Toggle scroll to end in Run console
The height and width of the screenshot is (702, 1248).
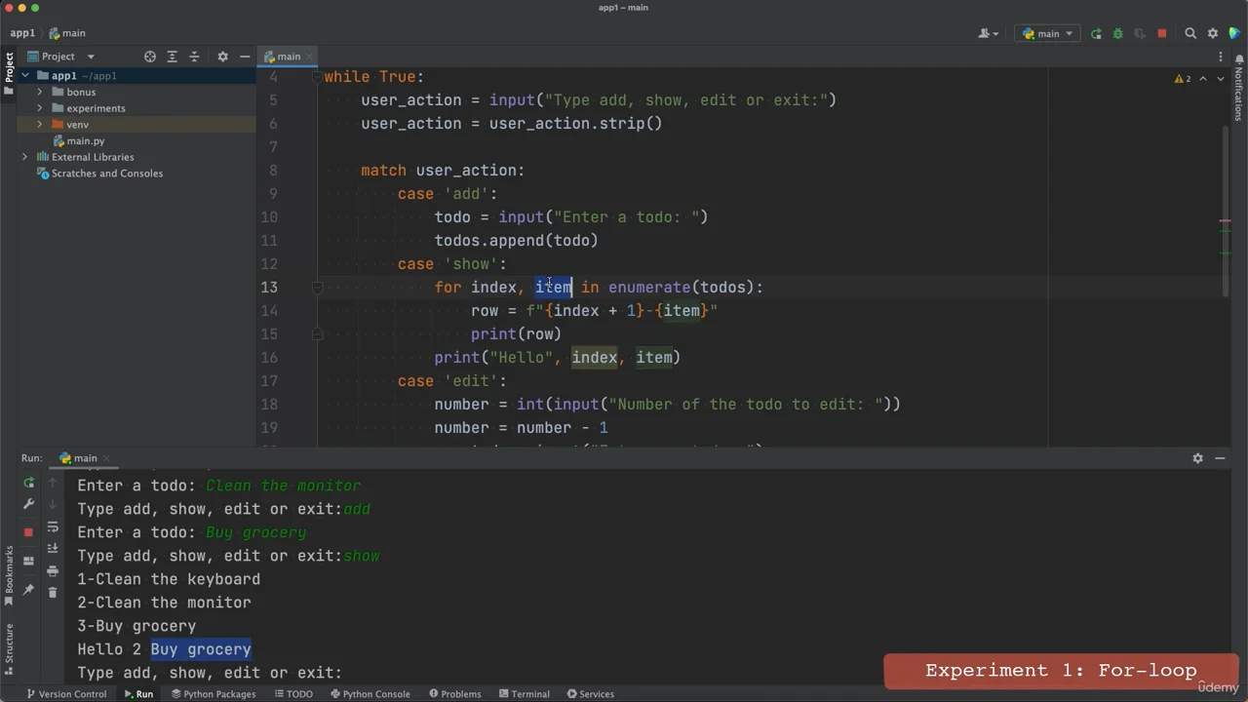point(53,549)
